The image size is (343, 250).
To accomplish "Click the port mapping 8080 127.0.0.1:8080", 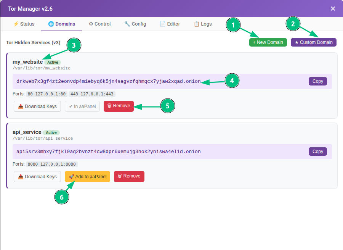I will 51,164.
